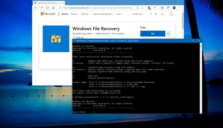Viewport: 223px width, 128px height.
Task: Click the blue Get button
Action: coord(153,34)
